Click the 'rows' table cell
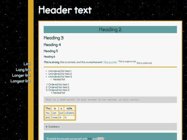 (x=55, y=118)
